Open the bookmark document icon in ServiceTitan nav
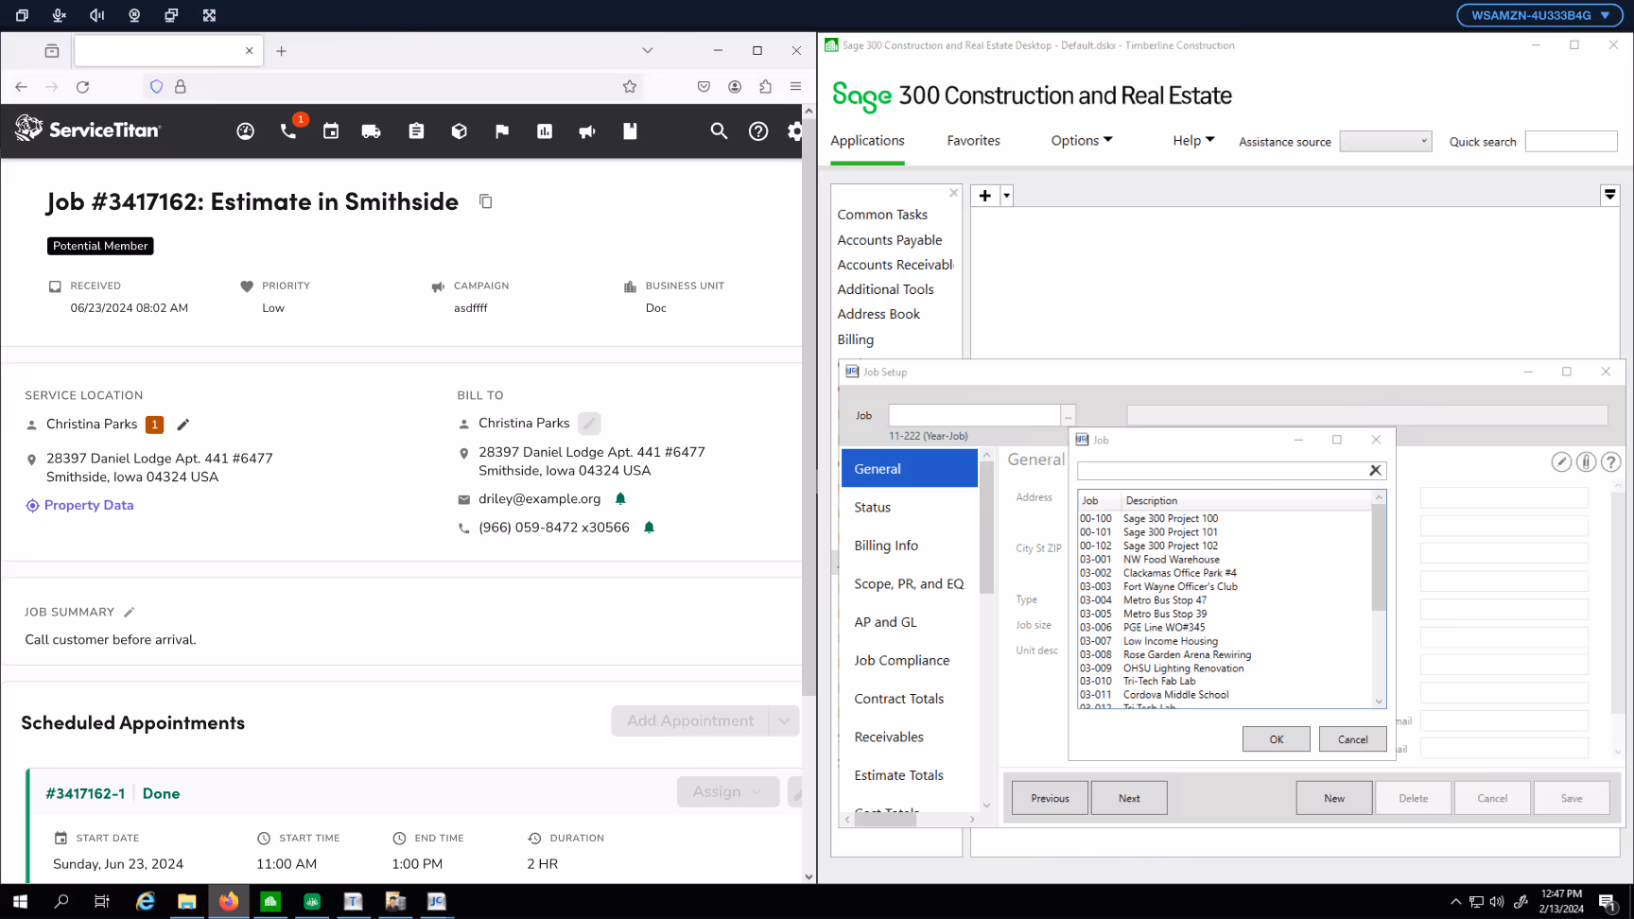Screen dimensions: 1634x919 point(630,131)
